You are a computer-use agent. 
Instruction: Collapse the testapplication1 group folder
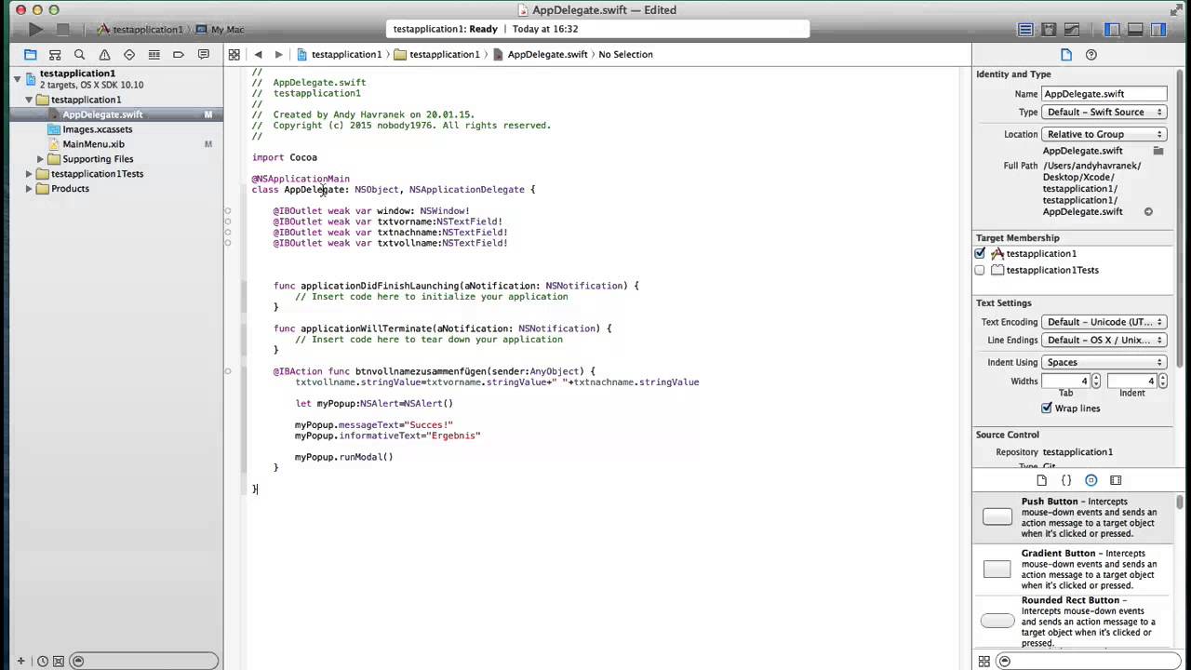(x=29, y=100)
